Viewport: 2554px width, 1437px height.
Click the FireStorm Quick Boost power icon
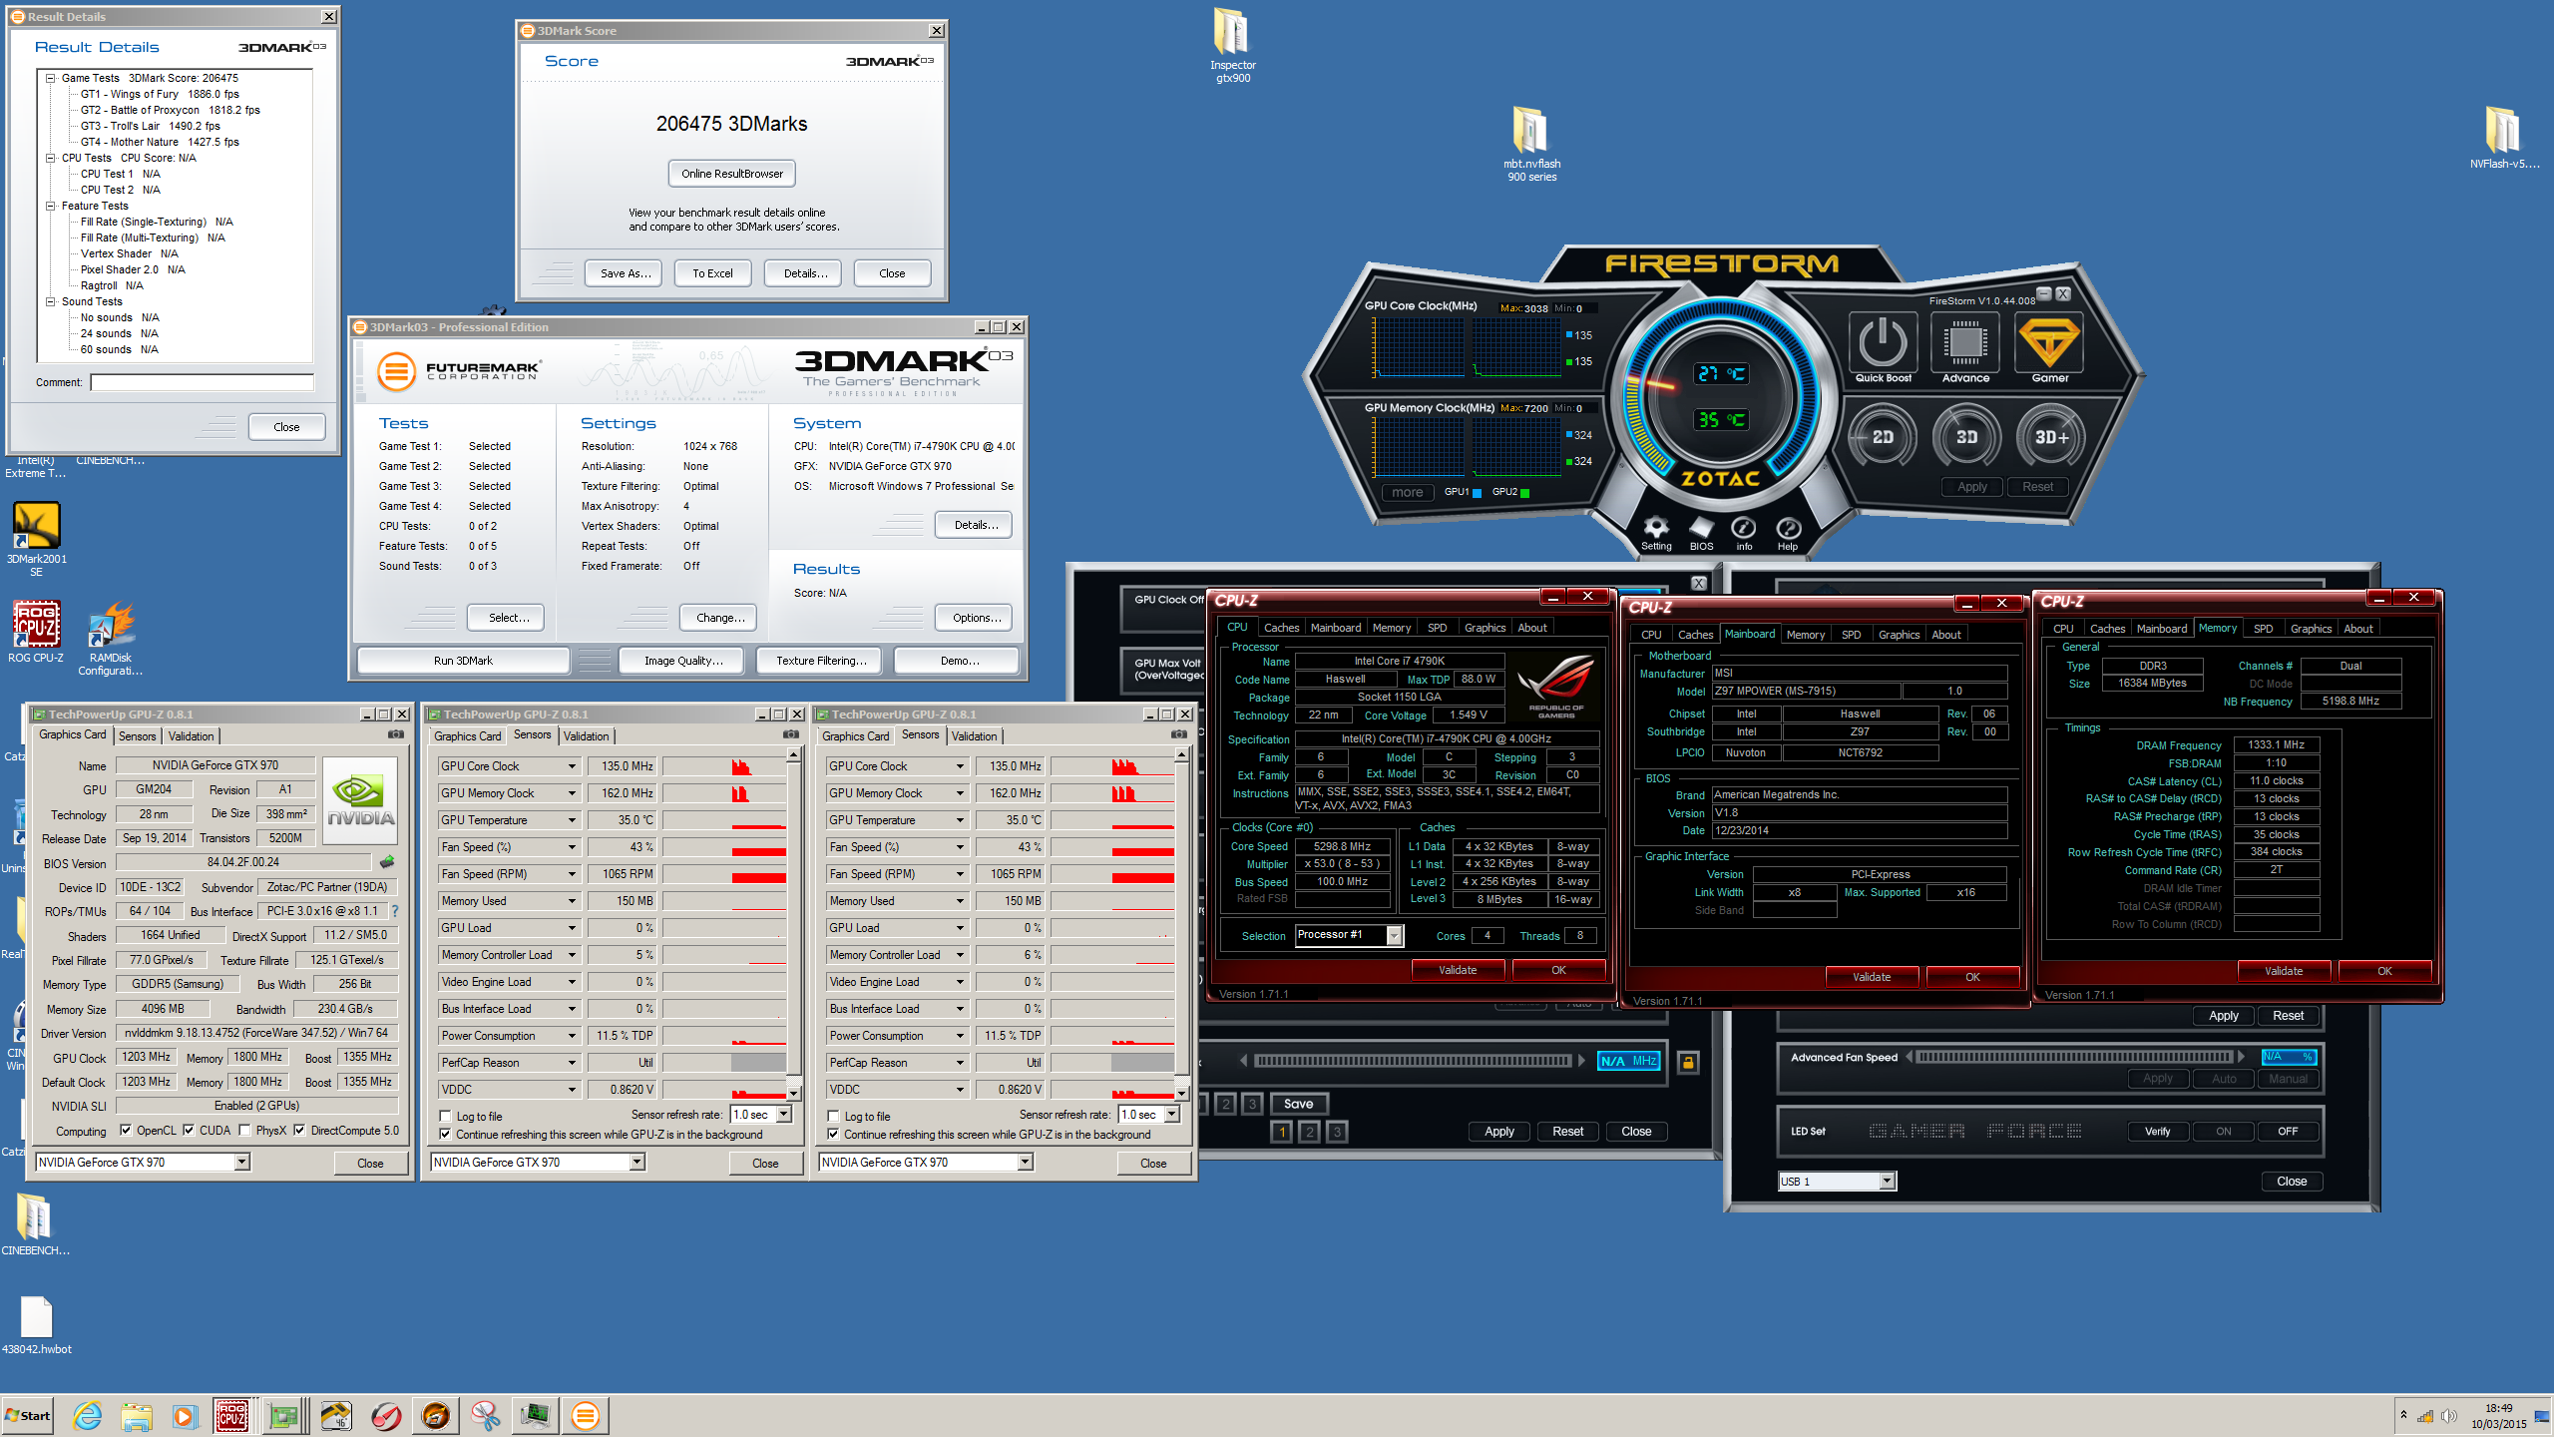1883,342
